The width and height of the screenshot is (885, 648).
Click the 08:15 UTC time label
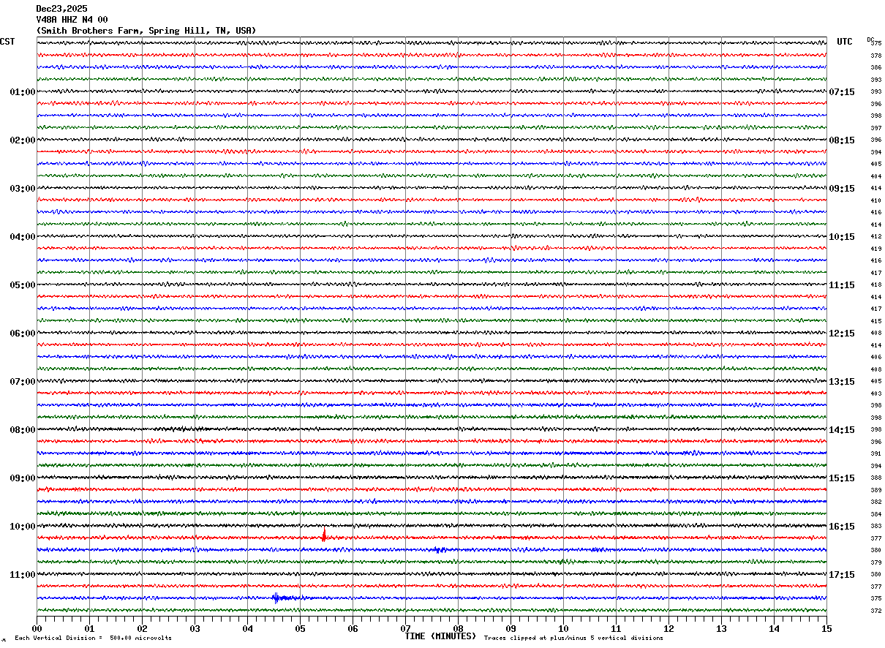pos(842,140)
